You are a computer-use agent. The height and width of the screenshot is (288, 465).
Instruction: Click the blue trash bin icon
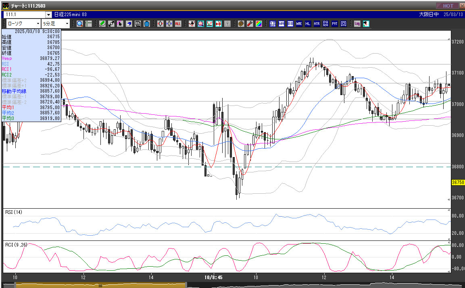tap(146, 24)
